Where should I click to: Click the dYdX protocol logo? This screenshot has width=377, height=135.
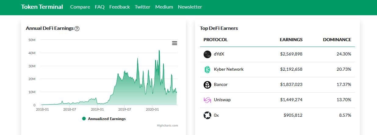coord(207,54)
